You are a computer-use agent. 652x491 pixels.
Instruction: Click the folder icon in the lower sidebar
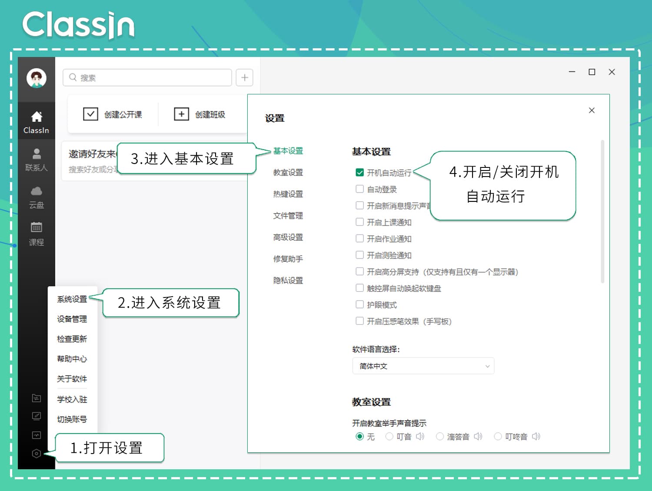(x=37, y=398)
